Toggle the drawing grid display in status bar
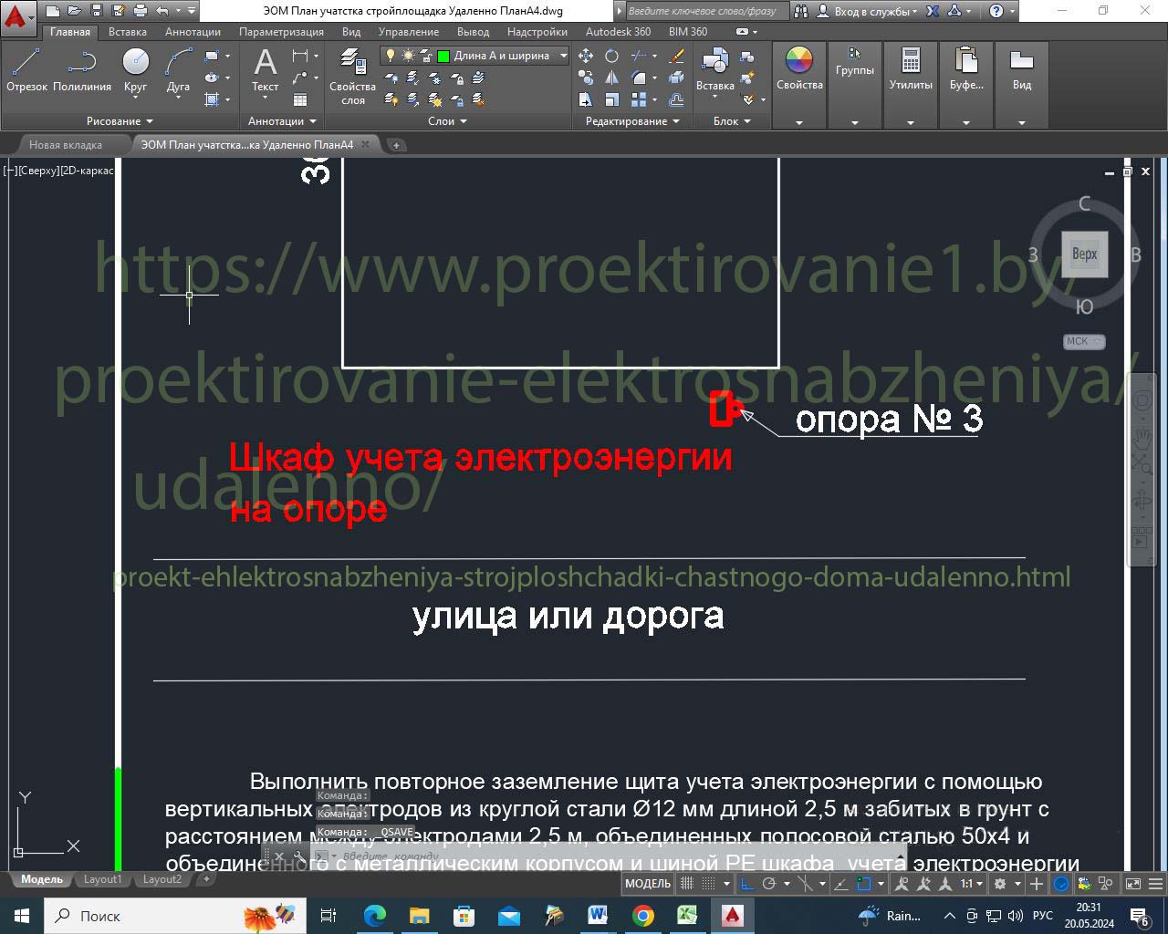 687,883
